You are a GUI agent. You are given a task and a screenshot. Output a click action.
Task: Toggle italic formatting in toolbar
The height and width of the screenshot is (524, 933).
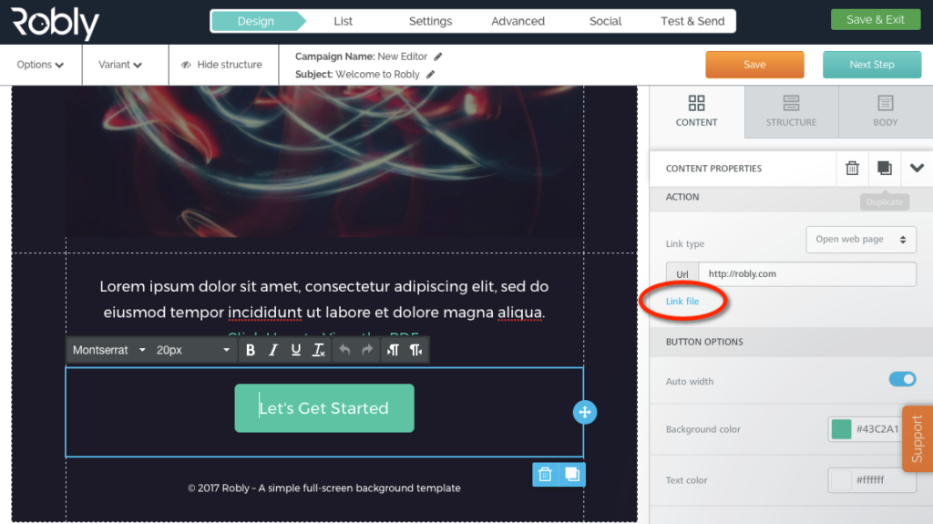tap(273, 350)
